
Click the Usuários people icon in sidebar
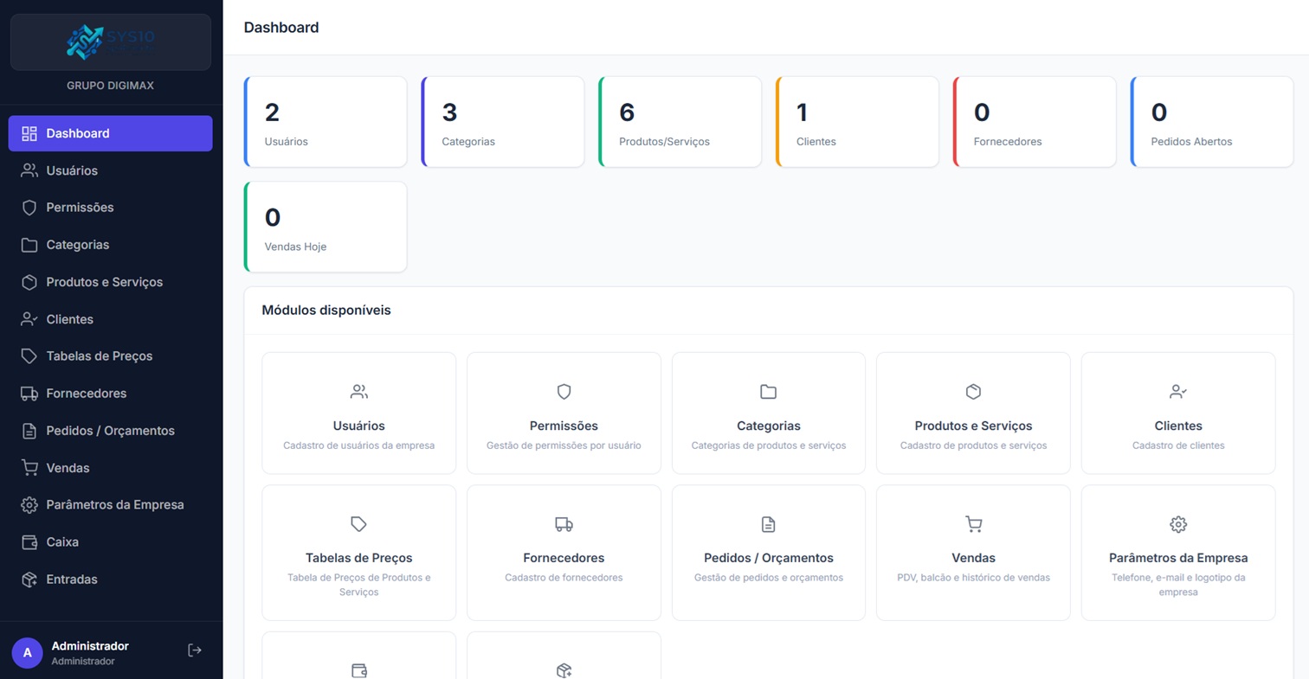[29, 170]
